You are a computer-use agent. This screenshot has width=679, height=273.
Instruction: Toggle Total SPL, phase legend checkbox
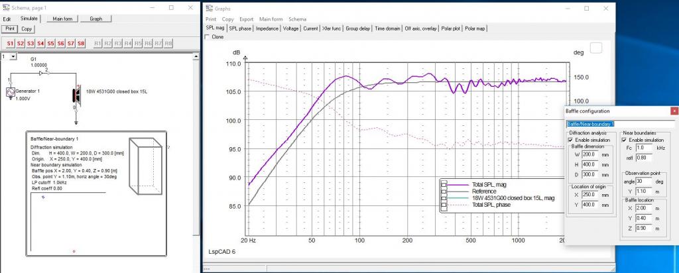pyautogui.click(x=444, y=205)
